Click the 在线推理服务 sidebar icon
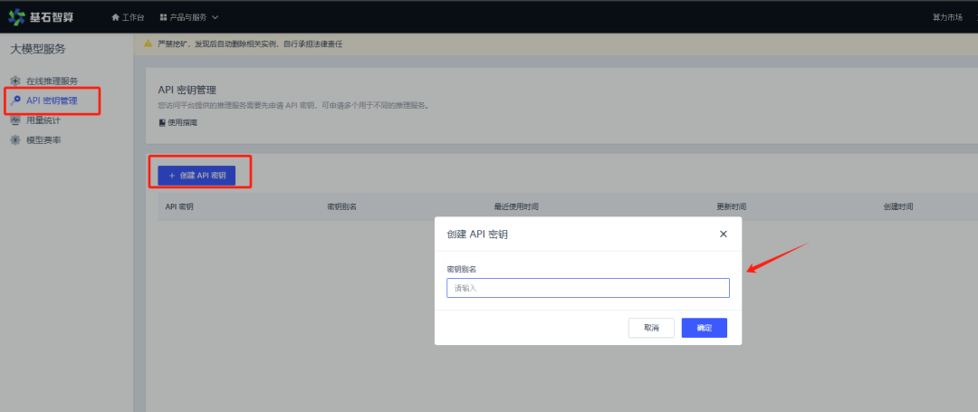978x412 pixels. coord(14,81)
